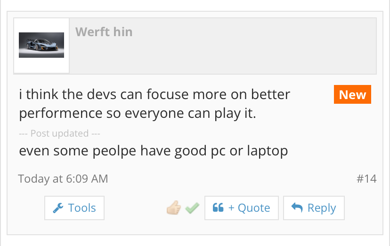Image resolution: width=390 pixels, height=246 pixels.
Task: Open Werft hin's user profile
Action: (x=104, y=32)
